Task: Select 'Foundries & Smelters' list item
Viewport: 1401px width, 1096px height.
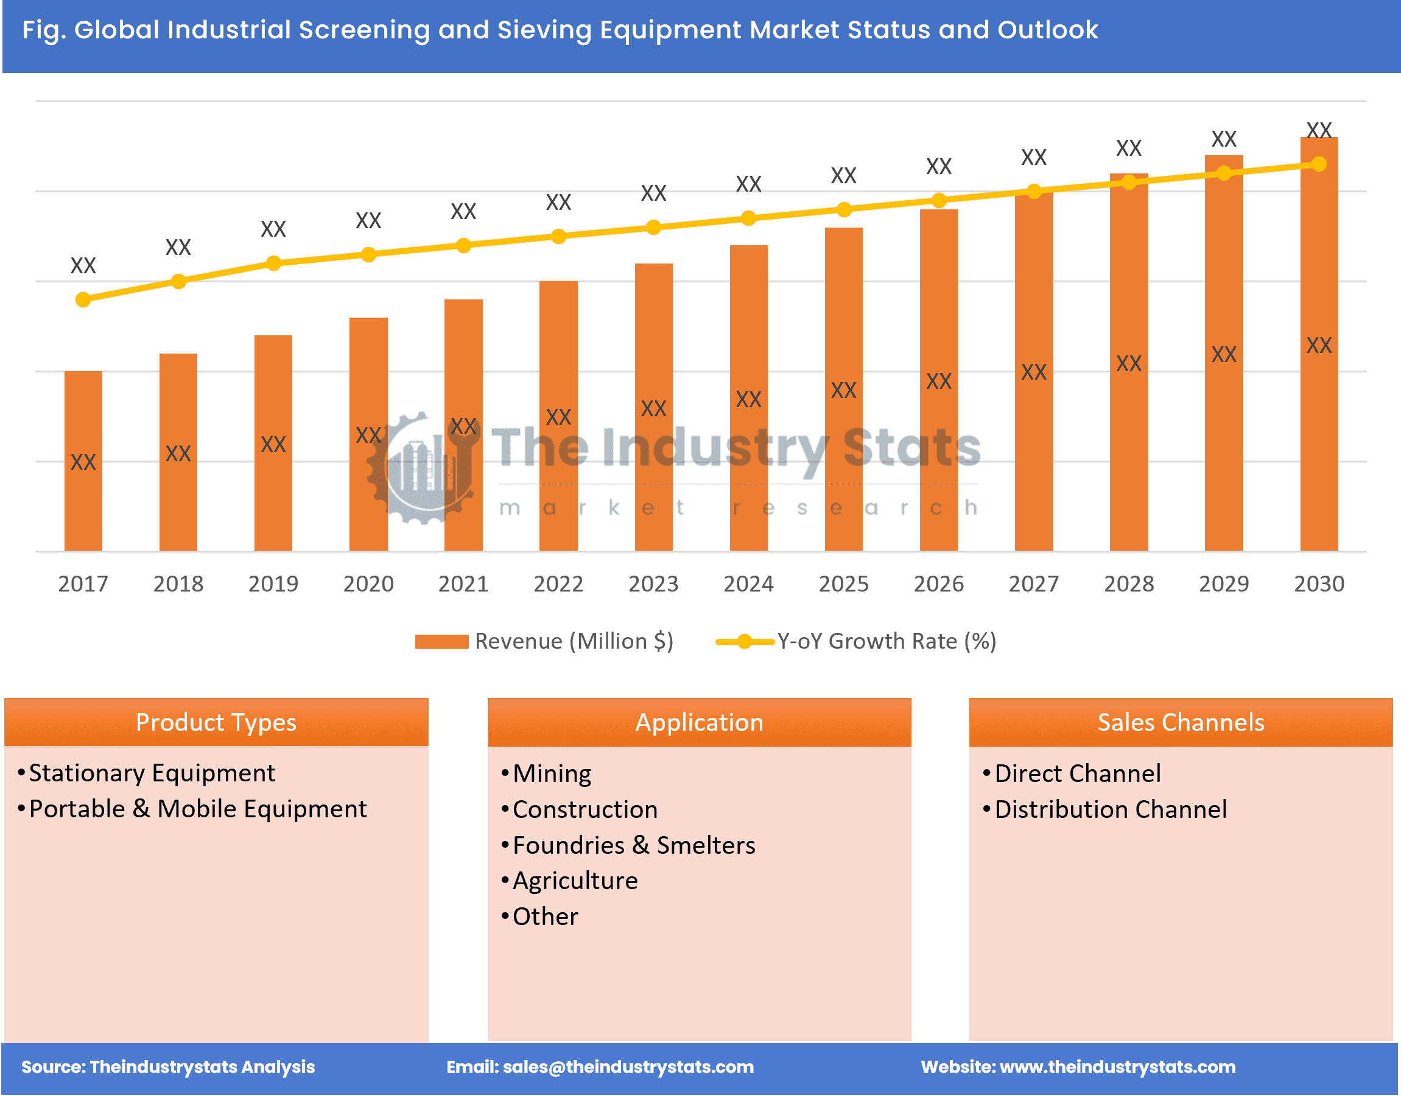Action: click(x=634, y=846)
